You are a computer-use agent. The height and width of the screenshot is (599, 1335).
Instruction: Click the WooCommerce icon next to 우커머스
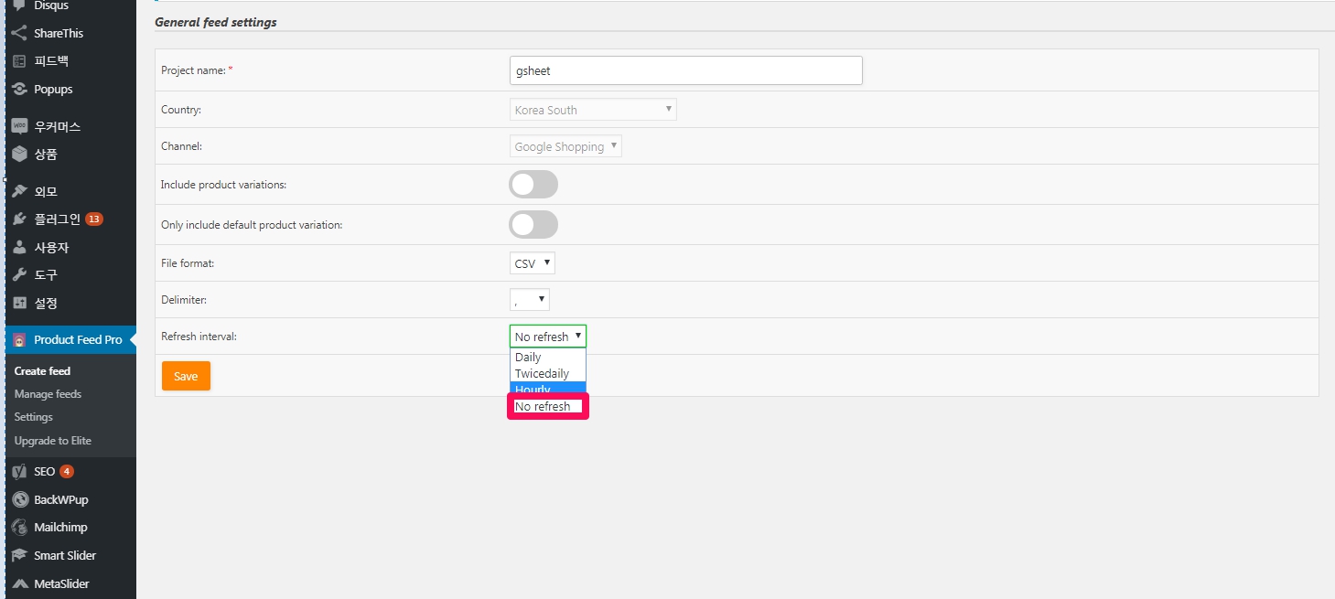point(19,127)
